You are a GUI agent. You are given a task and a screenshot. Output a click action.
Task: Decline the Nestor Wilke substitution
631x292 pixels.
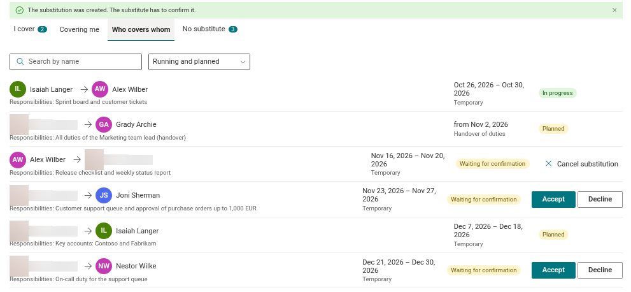pyautogui.click(x=600, y=270)
